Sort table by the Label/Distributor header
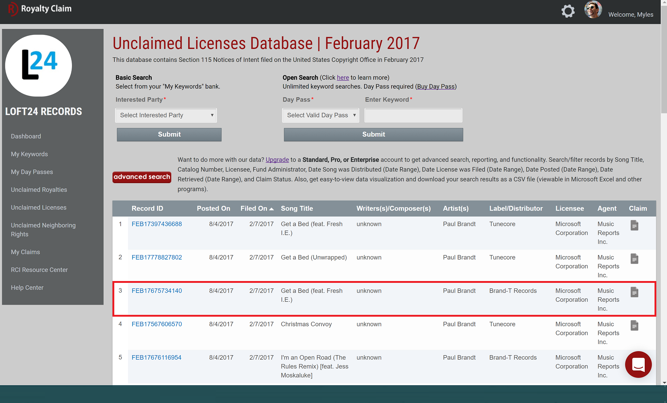 (516, 208)
